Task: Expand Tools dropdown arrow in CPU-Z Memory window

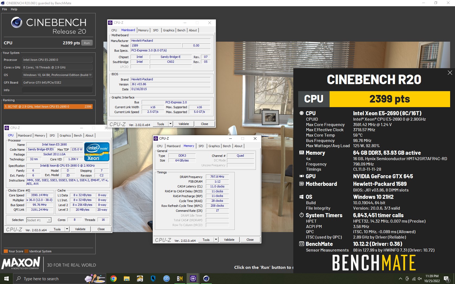Action: [216, 240]
